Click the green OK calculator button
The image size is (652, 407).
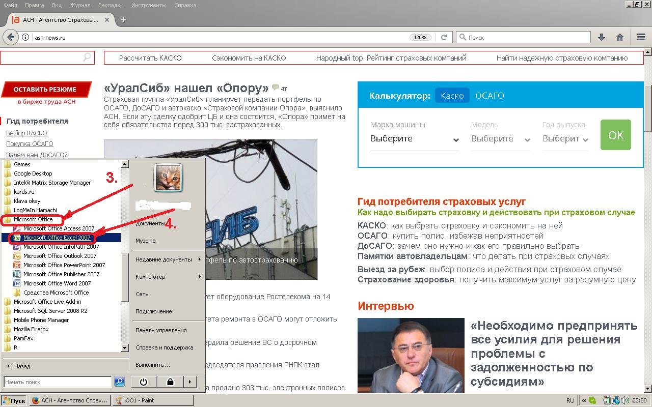click(615, 135)
